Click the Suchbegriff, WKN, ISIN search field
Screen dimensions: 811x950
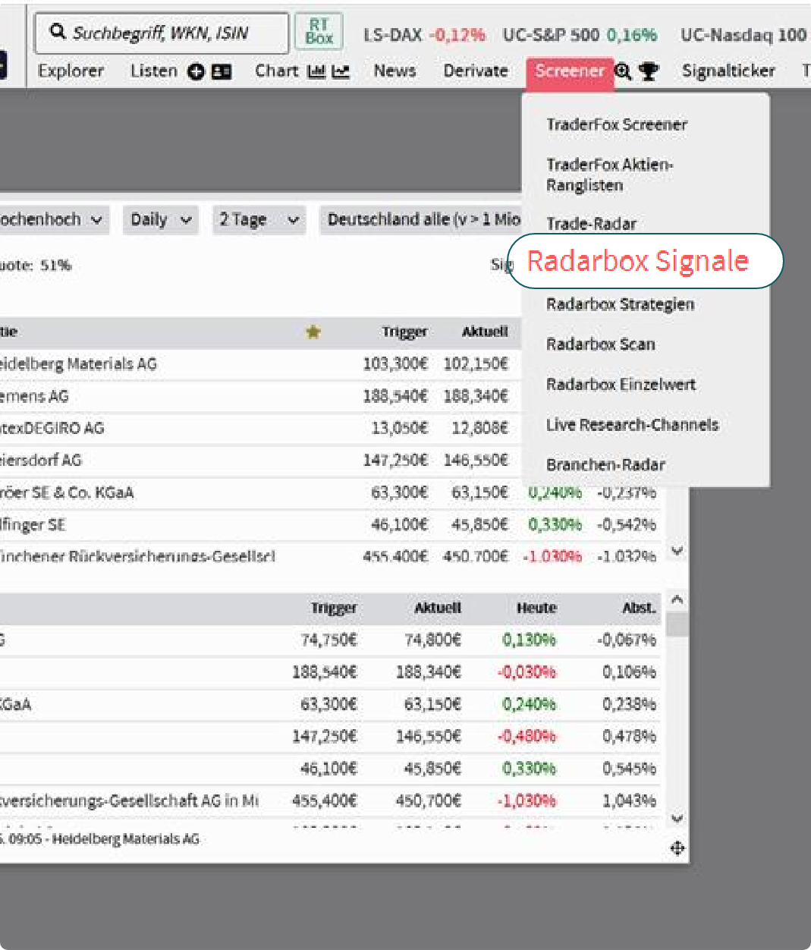161,33
